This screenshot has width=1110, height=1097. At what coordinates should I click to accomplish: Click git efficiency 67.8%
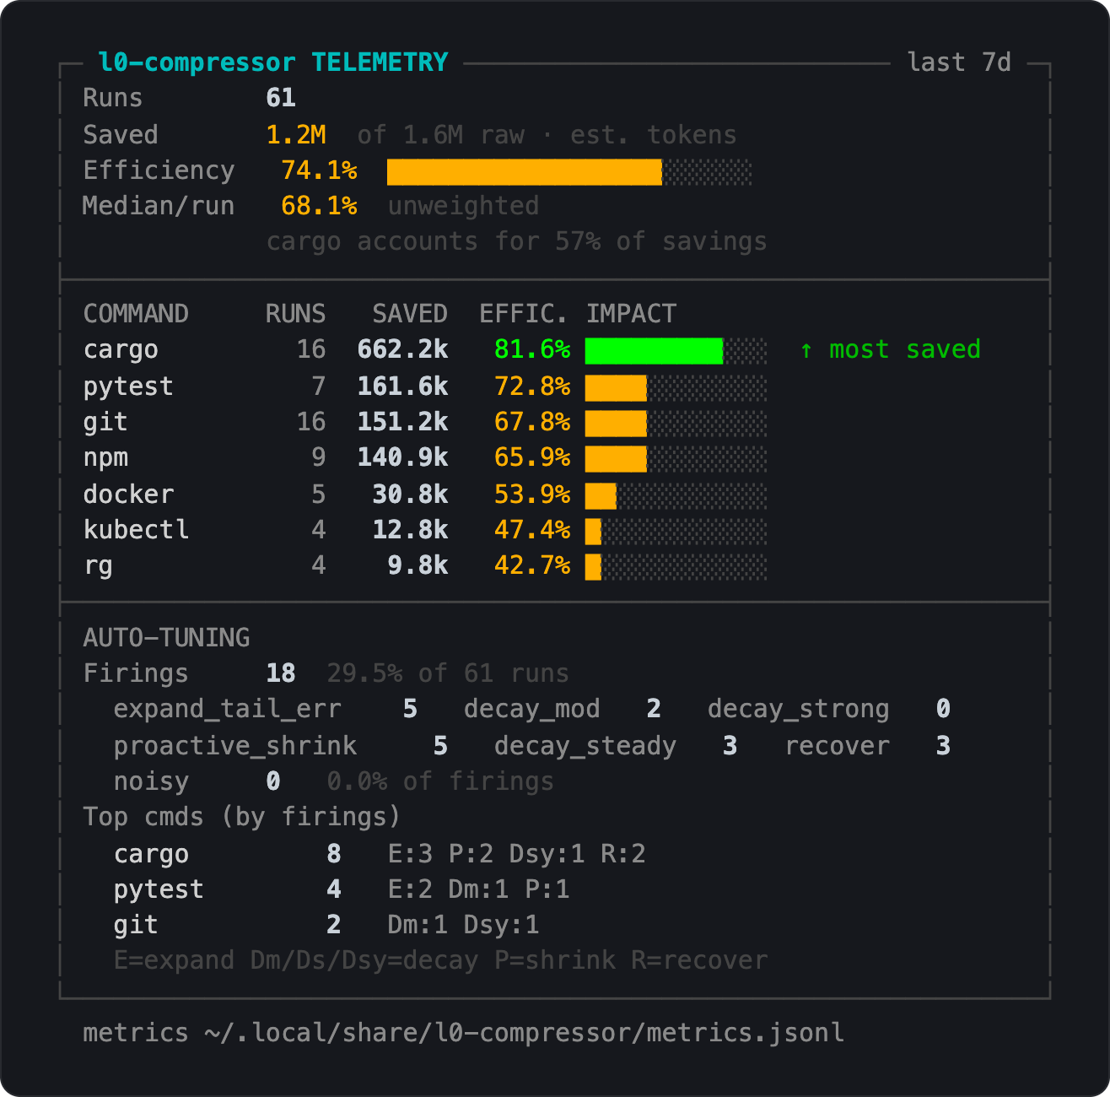pyautogui.click(x=531, y=422)
